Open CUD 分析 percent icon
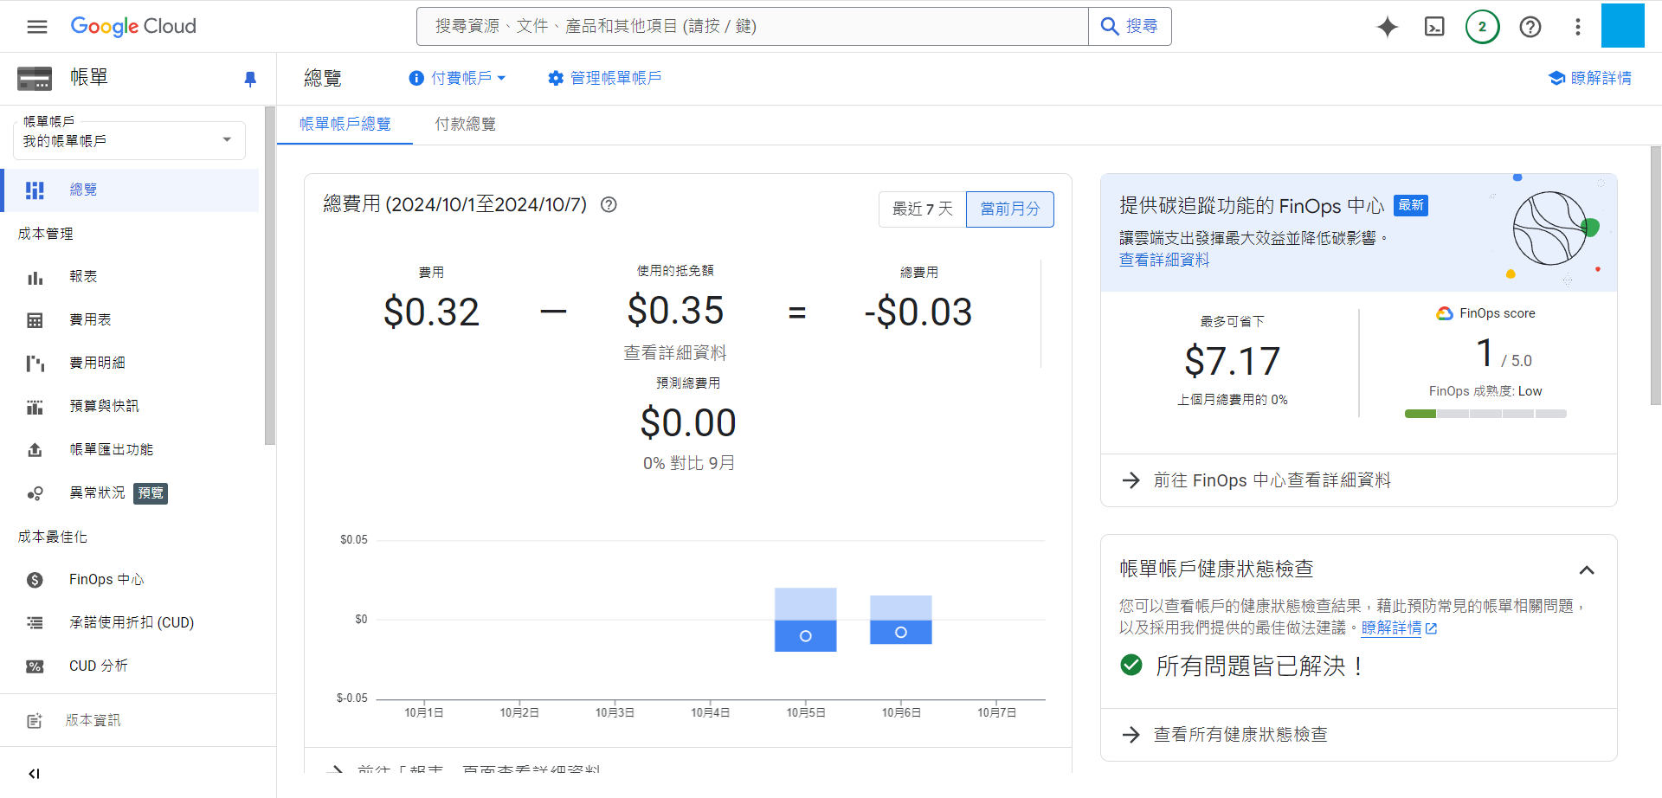This screenshot has width=1662, height=798. 35,666
